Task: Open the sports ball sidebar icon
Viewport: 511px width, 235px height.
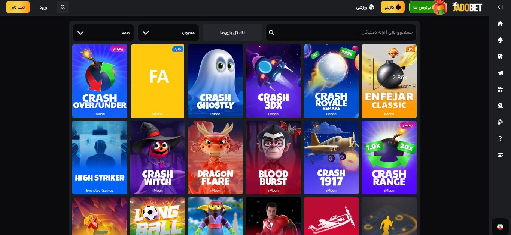Action: (x=500, y=56)
